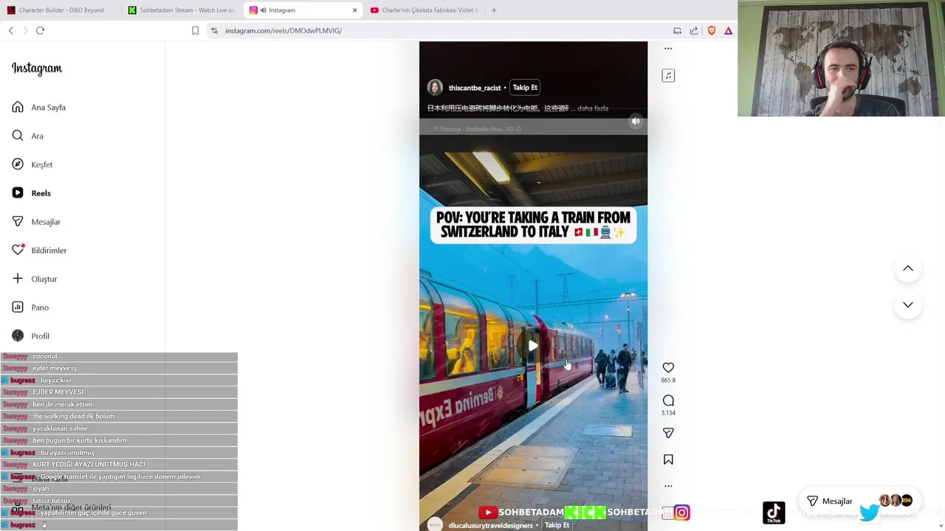Open the Instagram logo home link

point(37,69)
